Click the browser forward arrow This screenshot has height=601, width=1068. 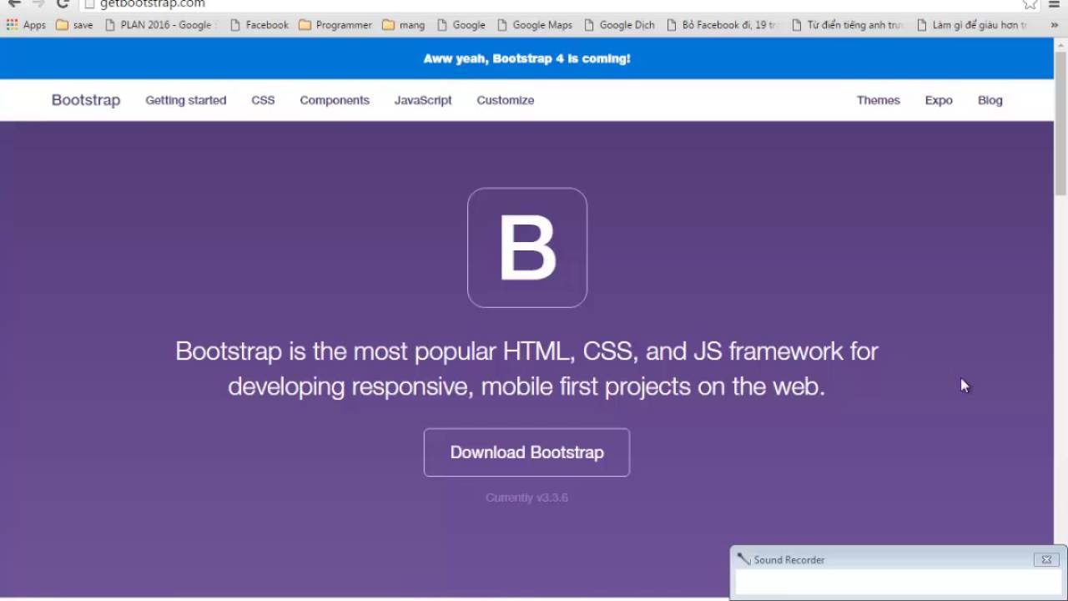38,3
